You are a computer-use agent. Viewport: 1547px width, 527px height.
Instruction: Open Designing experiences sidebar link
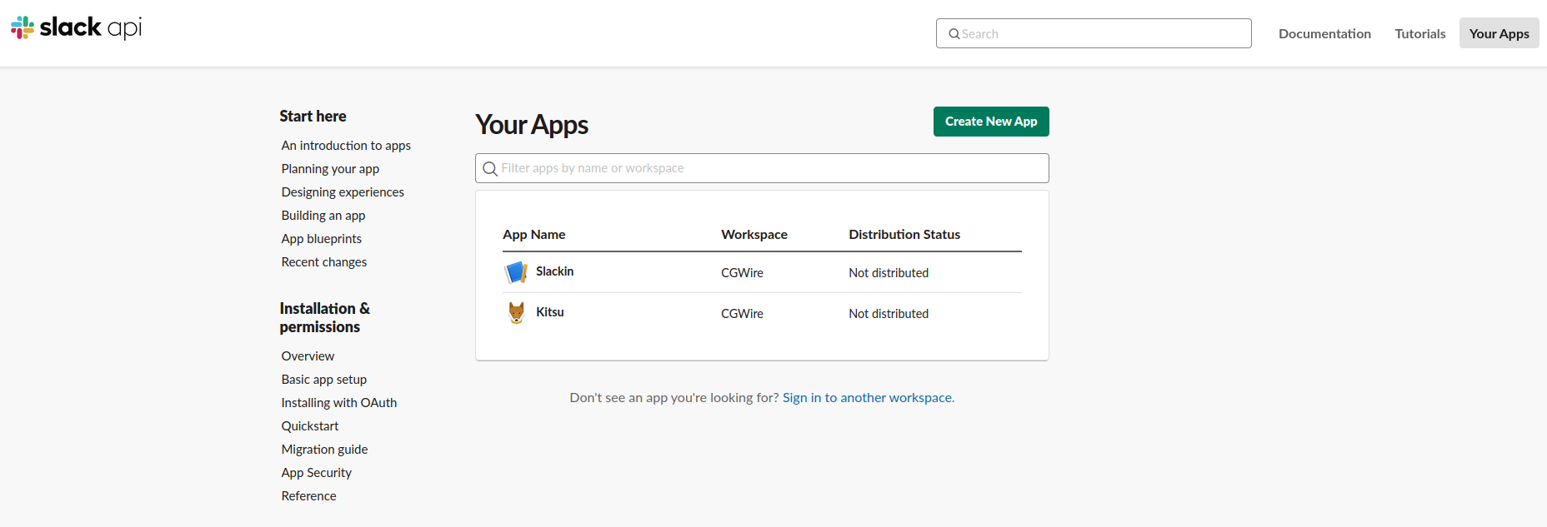[343, 192]
